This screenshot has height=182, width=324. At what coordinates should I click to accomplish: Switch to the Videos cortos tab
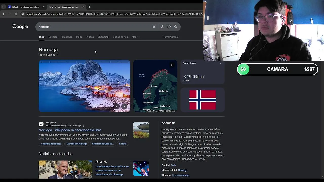coord(120,37)
